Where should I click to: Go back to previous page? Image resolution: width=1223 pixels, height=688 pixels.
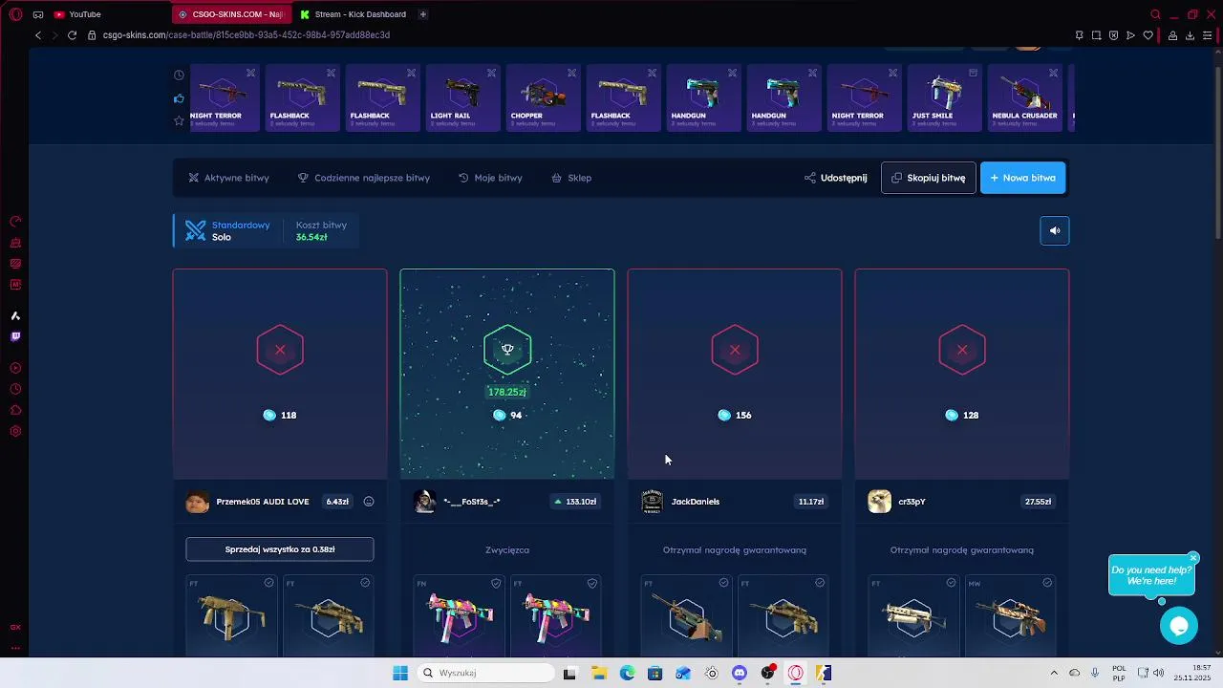click(x=38, y=35)
